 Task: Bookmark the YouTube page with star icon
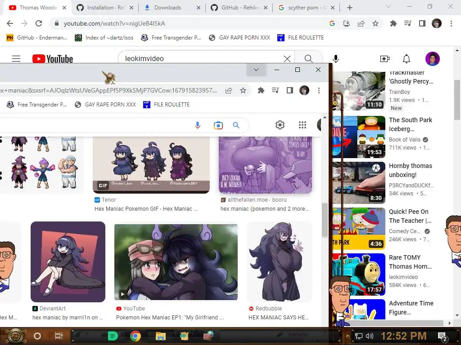[x=375, y=23]
